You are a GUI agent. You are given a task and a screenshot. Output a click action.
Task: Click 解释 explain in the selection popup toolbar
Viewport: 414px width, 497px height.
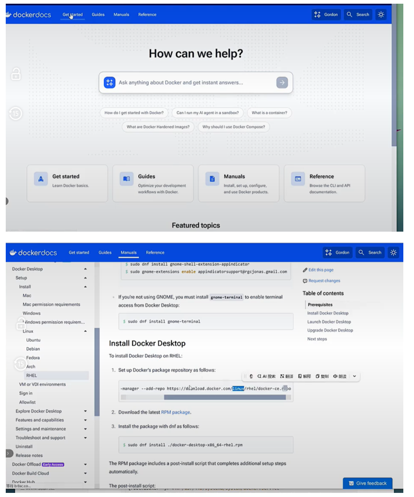[304, 376]
